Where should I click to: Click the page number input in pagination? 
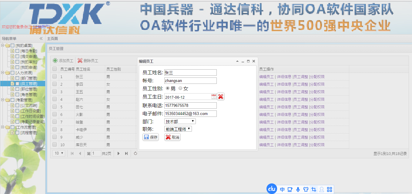(96, 153)
